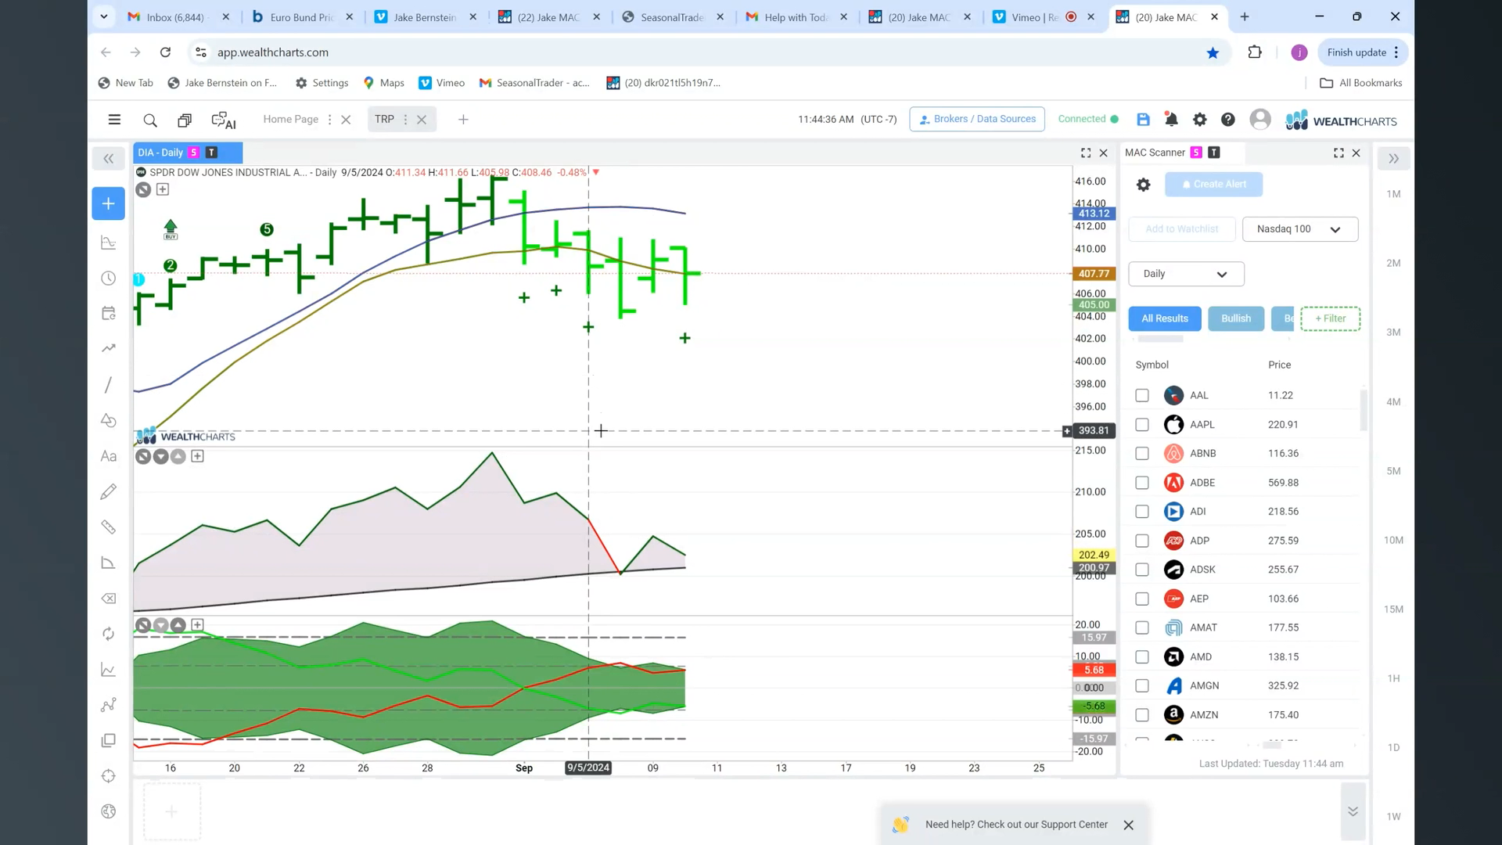Open the symbol search magnifier
Image resolution: width=1502 pixels, height=845 pixels.
tap(150, 120)
